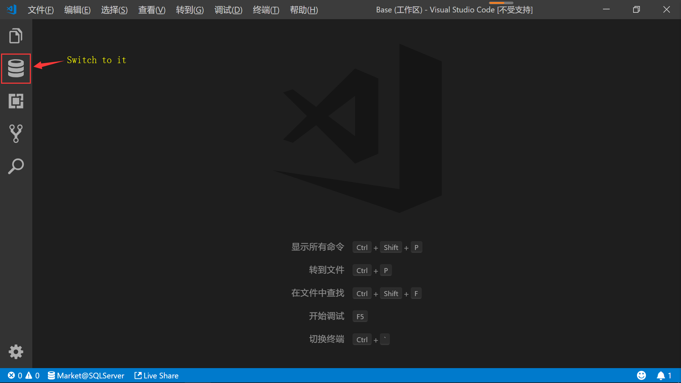The image size is (681, 383).
Task: Show the warnings count in status bar
Action: coord(33,376)
